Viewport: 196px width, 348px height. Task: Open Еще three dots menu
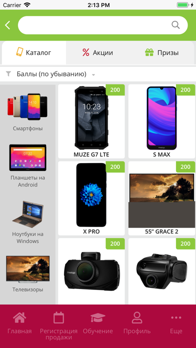tap(176, 317)
